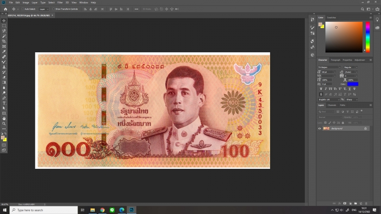Click the foreground color swatch in toolbox

pyautogui.click(x=3, y=138)
